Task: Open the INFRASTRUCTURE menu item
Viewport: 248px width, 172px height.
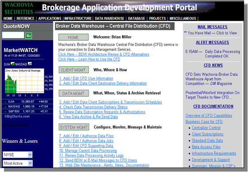Action: click(x=78, y=19)
